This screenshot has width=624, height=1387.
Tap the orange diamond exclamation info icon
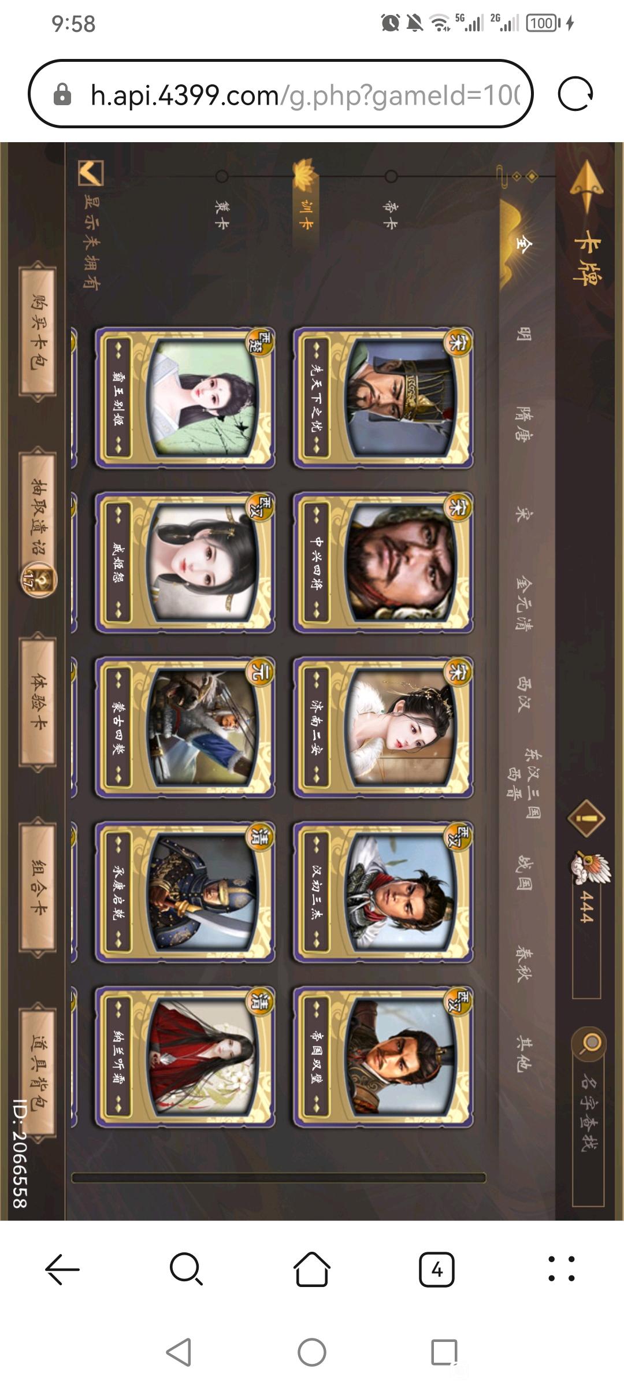pyautogui.click(x=586, y=818)
